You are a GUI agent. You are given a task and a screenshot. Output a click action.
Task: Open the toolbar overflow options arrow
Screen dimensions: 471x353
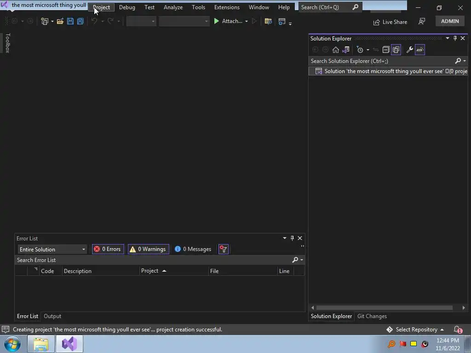pyautogui.click(x=290, y=23)
